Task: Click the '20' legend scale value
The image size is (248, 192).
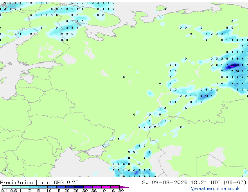Action: (x=67, y=190)
